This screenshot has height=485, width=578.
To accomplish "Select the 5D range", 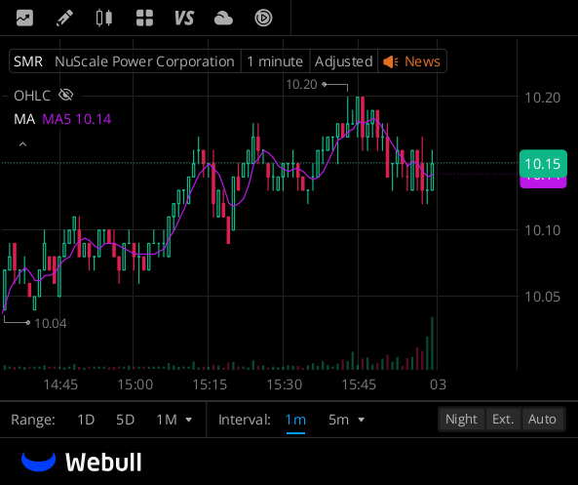I will coord(126,420).
